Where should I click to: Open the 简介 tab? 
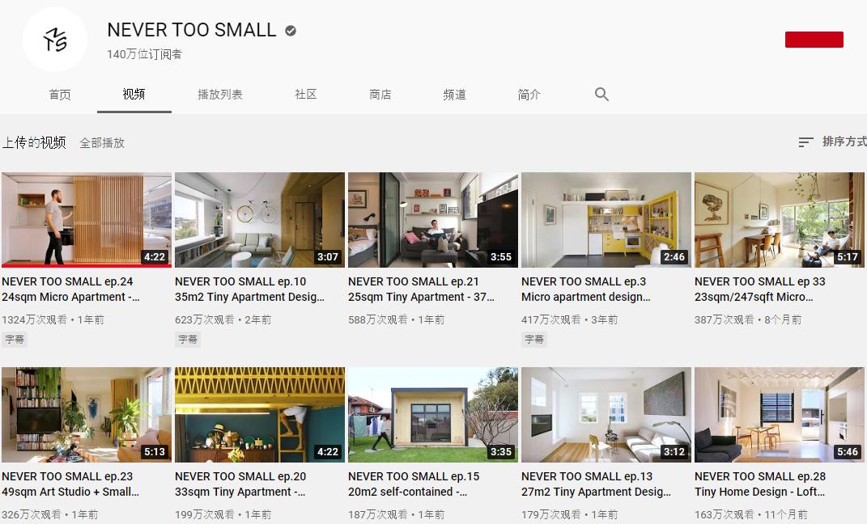point(529,95)
